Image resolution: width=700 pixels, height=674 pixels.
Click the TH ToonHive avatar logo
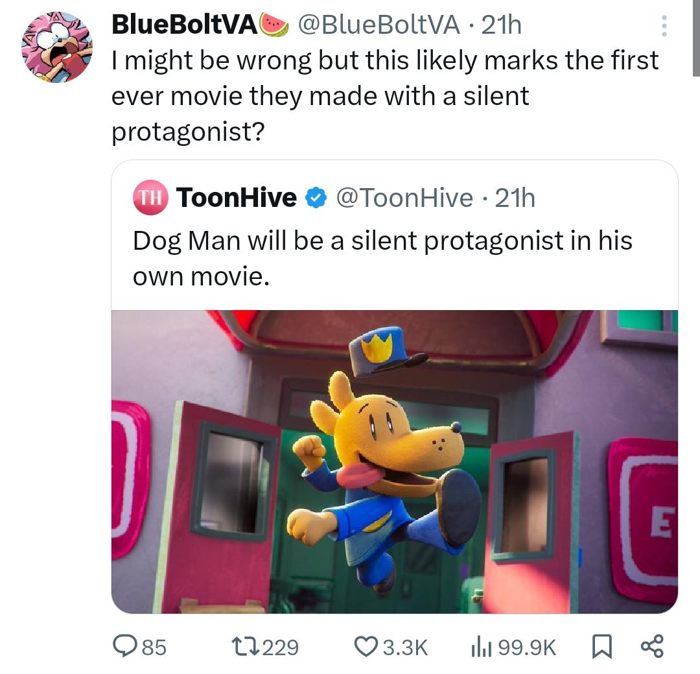[x=150, y=197]
